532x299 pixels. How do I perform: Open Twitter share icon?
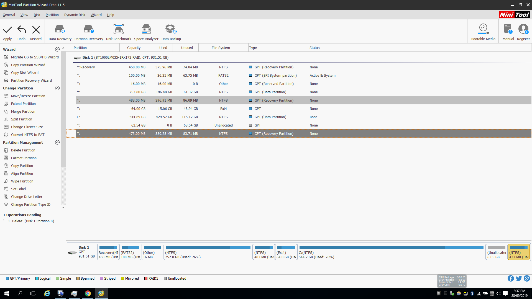[x=519, y=279]
